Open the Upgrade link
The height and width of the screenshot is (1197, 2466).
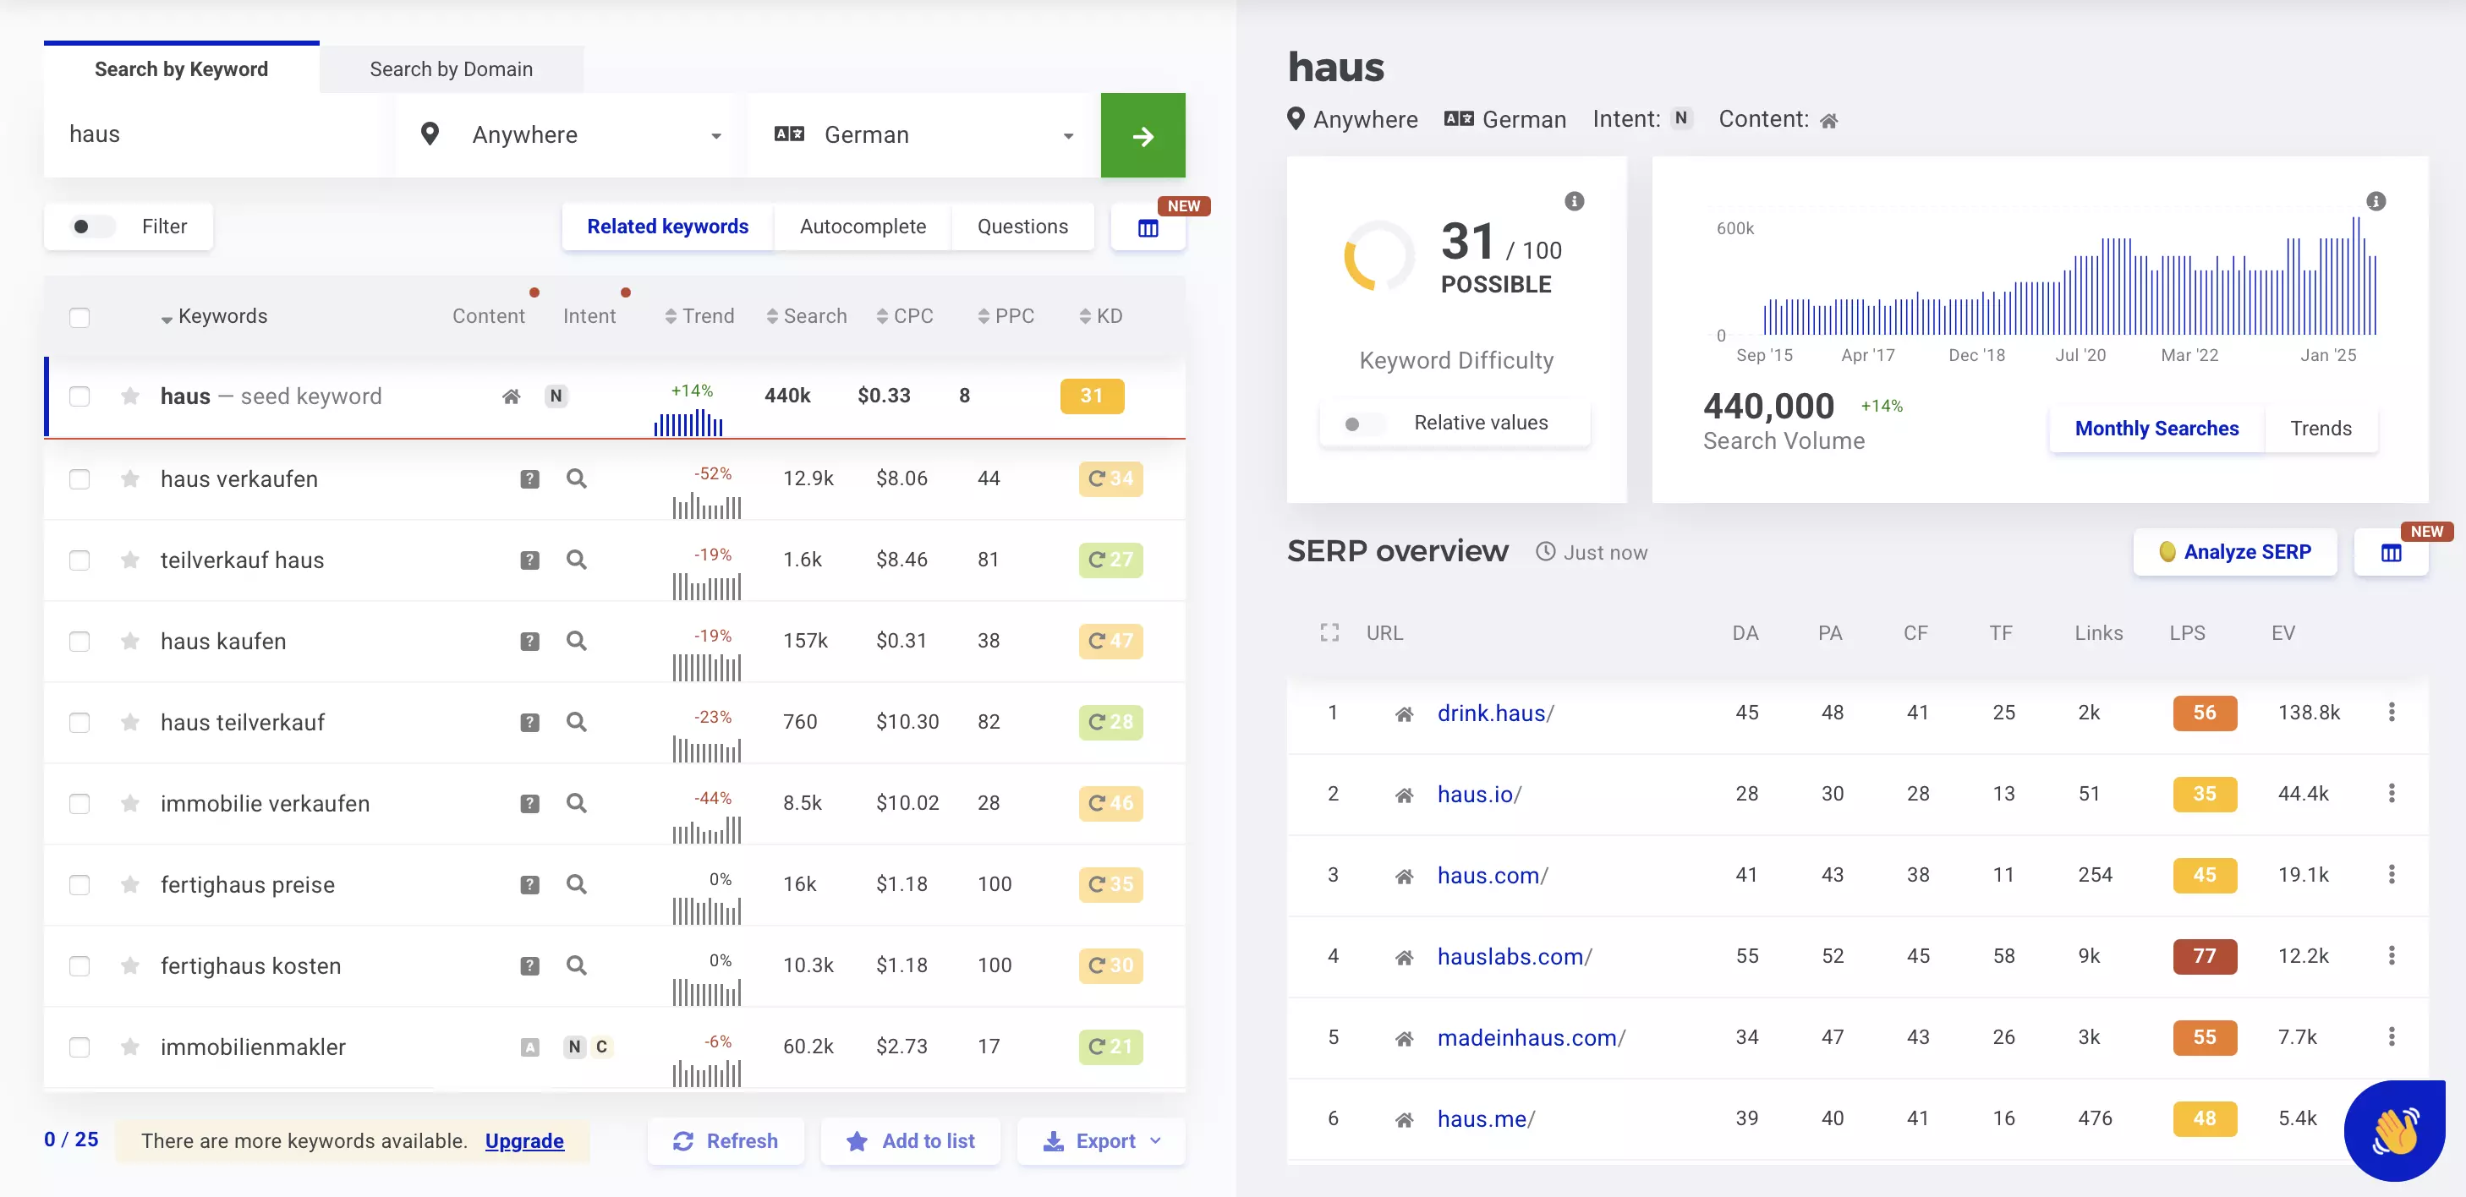[523, 1140]
